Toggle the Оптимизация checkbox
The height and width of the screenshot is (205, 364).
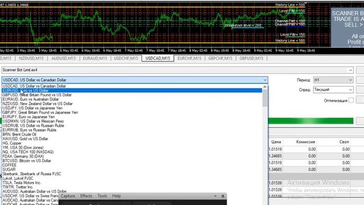[x=351, y=100]
